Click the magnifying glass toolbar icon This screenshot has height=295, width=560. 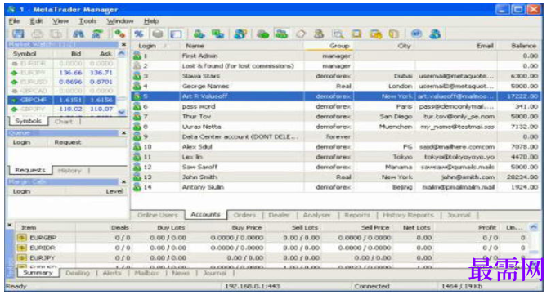coord(338,34)
